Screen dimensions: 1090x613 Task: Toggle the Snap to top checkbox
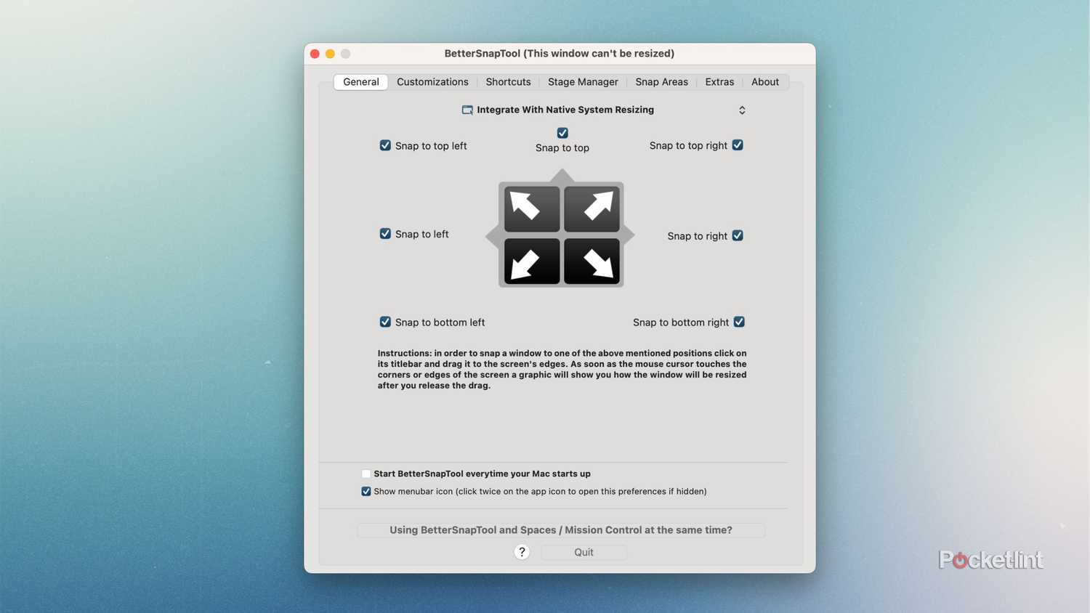point(562,133)
